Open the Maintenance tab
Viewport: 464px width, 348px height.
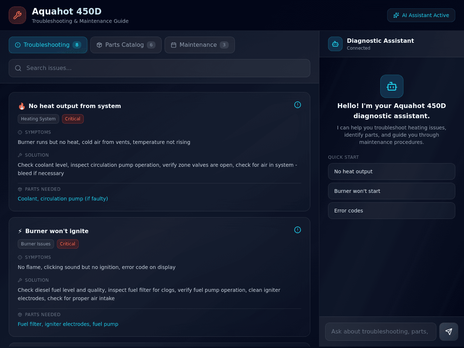point(200,45)
